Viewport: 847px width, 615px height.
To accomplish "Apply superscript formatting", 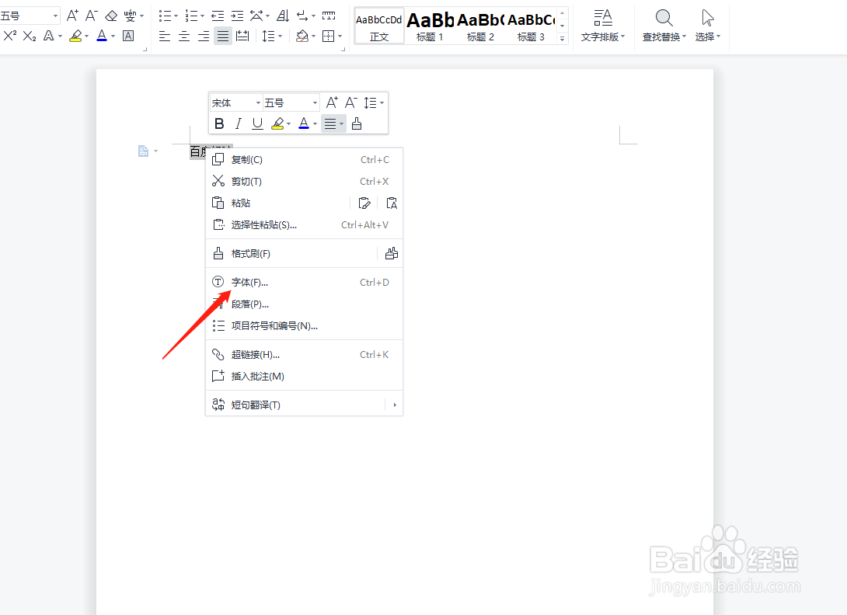I will pos(10,36).
